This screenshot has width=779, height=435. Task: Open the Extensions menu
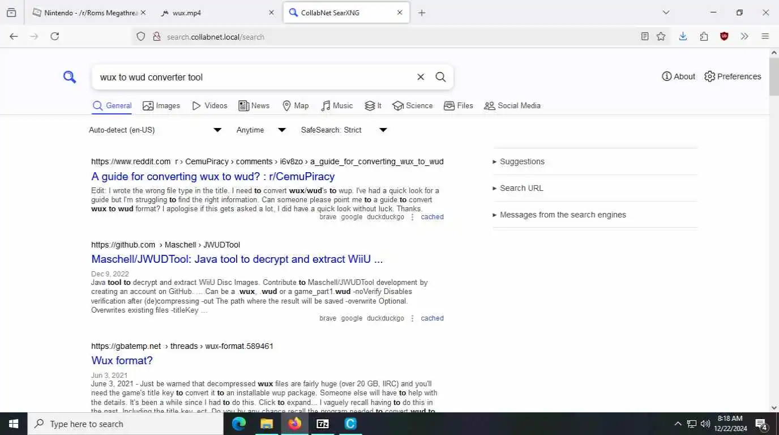[704, 36]
